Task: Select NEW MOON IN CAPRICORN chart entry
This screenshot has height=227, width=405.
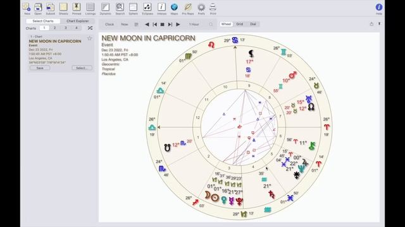Action: tap(61, 53)
